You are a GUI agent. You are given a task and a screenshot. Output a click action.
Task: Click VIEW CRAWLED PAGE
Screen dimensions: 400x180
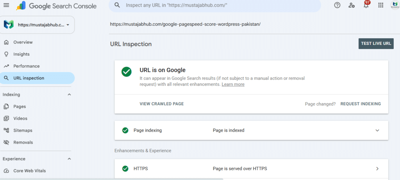coord(162,104)
